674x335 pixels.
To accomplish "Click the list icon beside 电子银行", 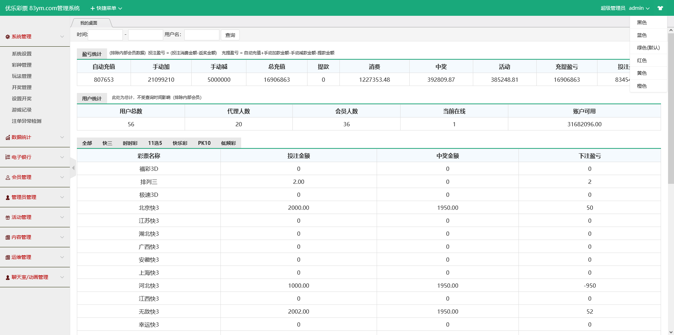I will point(8,157).
